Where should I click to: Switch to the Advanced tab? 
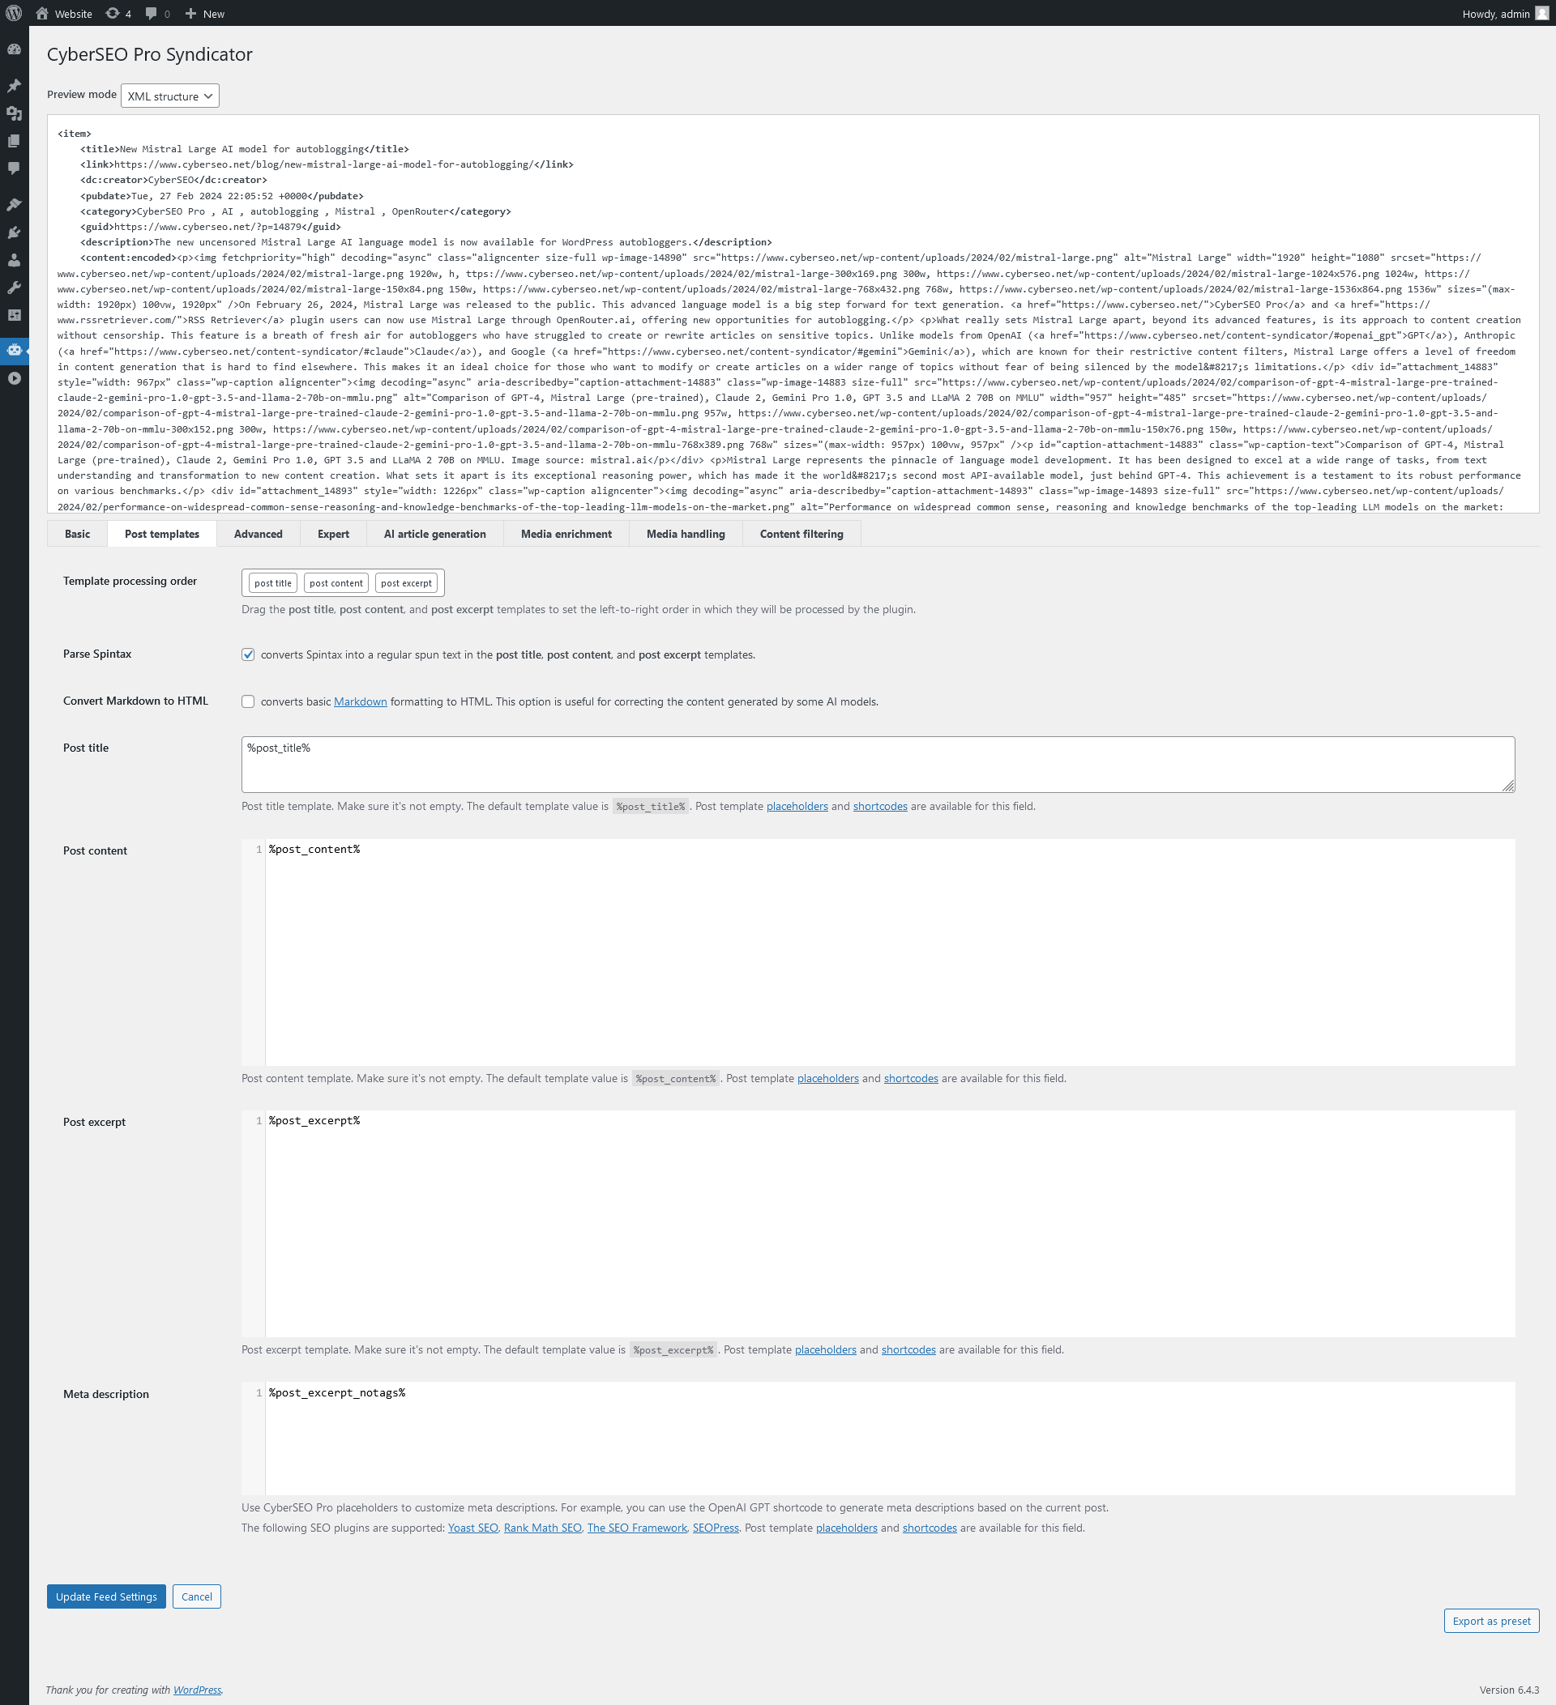(x=255, y=533)
